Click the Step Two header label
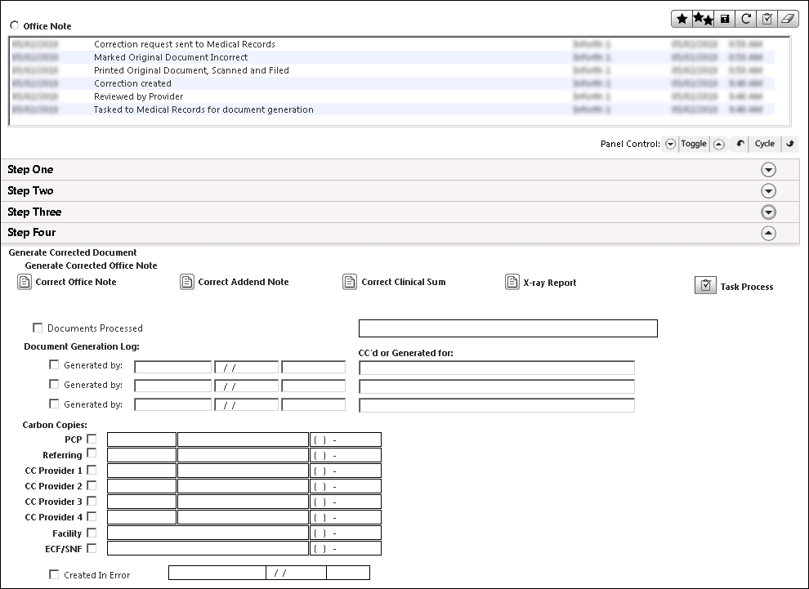809x589 pixels. tap(30, 191)
